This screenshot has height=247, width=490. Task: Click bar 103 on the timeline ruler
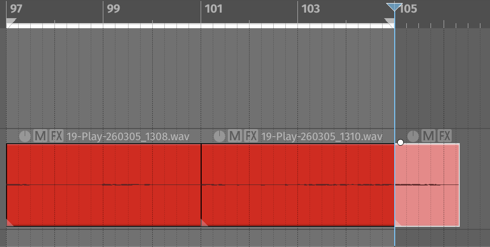click(311, 9)
